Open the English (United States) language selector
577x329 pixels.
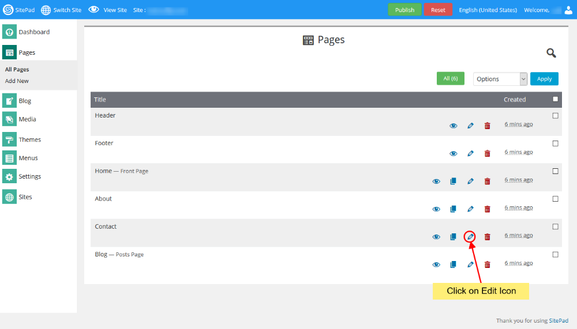488,10
